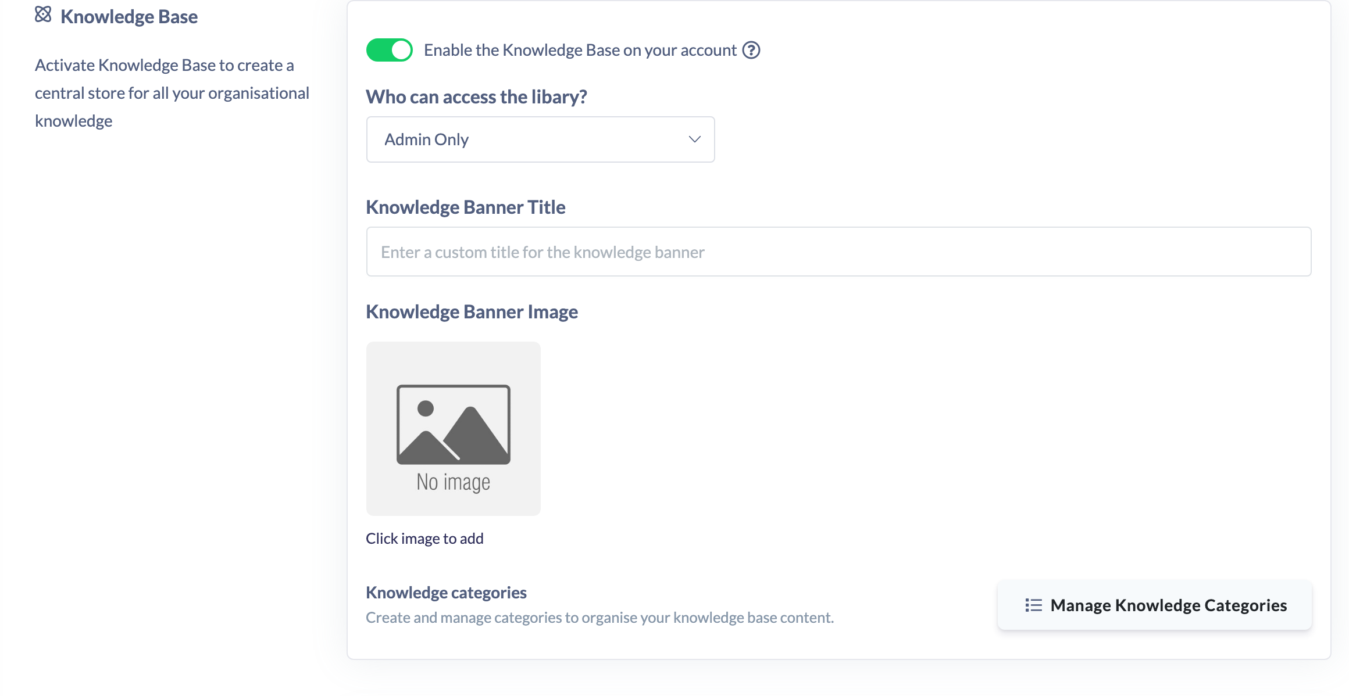
Task: Select the No image caption text
Action: click(454, 482)
